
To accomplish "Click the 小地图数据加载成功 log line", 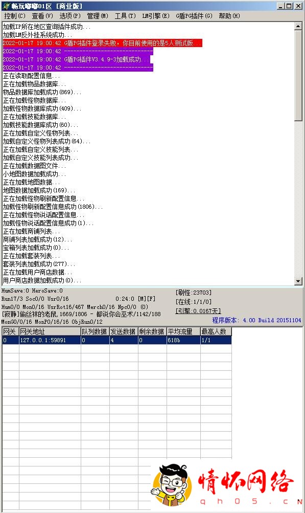I will click(34, 174).
